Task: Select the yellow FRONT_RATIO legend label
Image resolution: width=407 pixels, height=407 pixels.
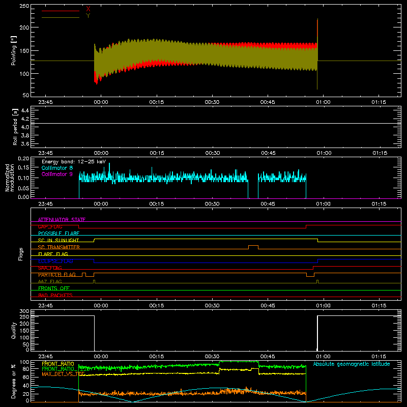Action: tap(58, 364)
